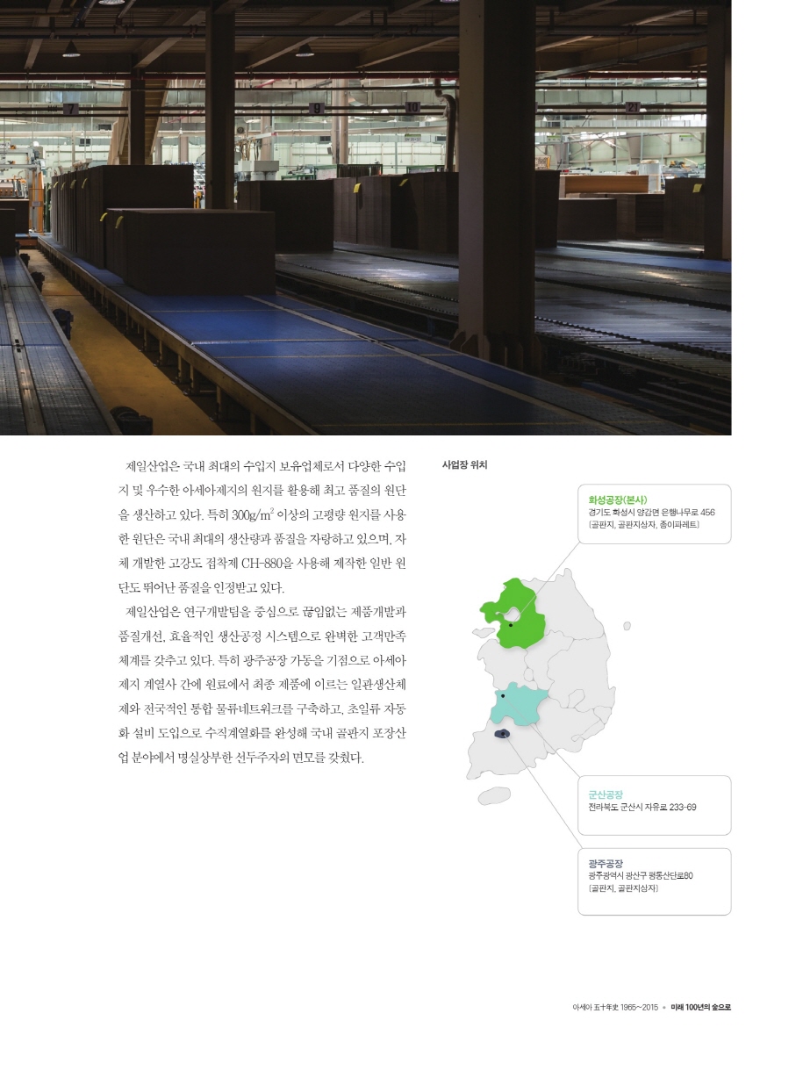Image resolution: width=803 pixels, height=1071 pixels.
Task: Select Jeju island on the map
Action: coord(494,795)
